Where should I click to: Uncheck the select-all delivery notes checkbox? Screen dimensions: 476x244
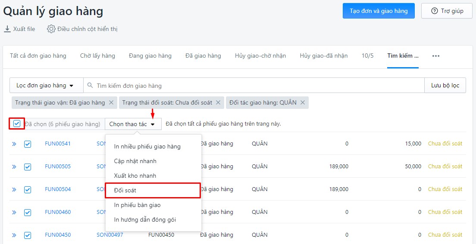[17, 124]
